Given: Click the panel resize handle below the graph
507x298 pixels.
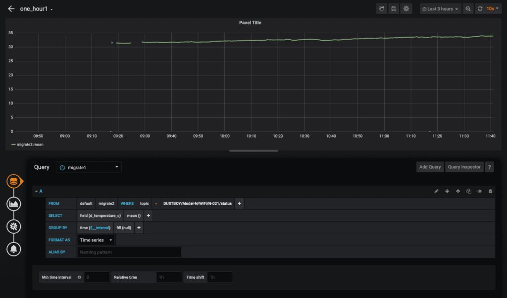Looking at the screenshot, I should (x=253, y=150).
